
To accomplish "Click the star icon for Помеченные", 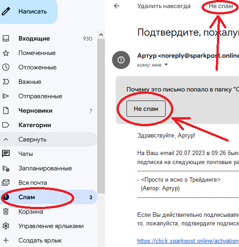I will (x=6, y=53).
